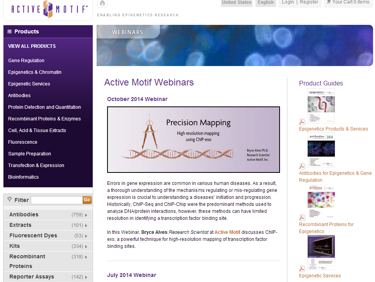Open the shopping cart icon

click(x=329, y=2)
